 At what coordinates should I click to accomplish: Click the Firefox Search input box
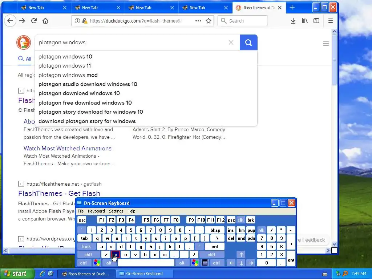pos(242,21)
